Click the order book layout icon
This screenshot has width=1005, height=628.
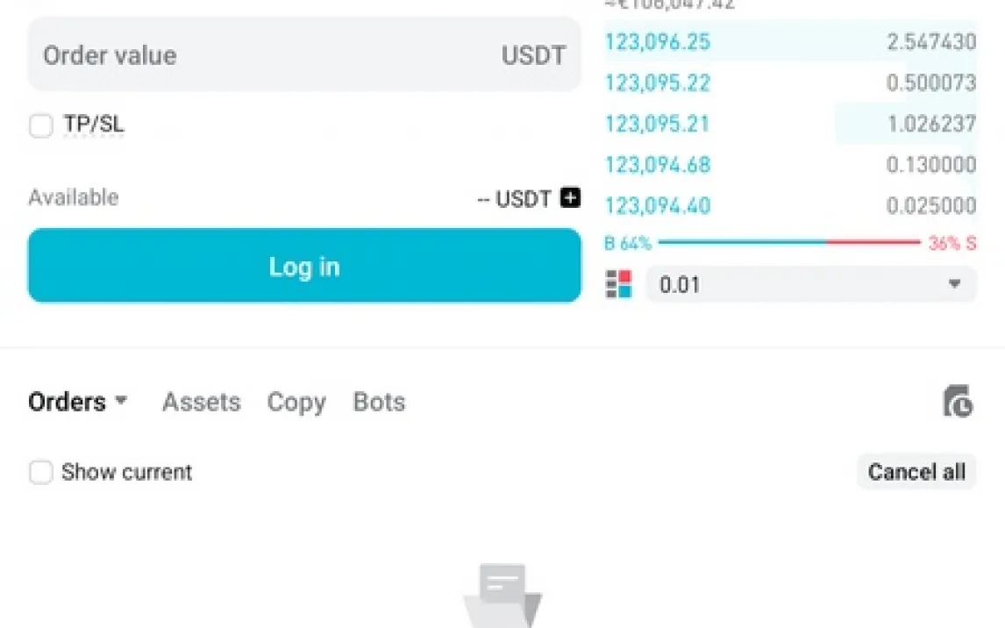(618, 284)
